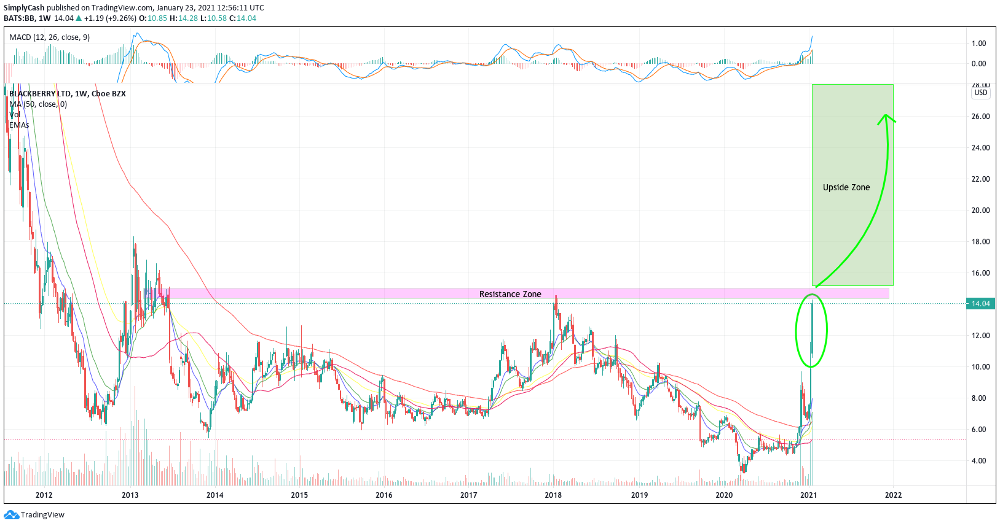Select the MA (50, close, 0) indicator label
Screen dimensions: 1000x526
[x=38, y=104]
